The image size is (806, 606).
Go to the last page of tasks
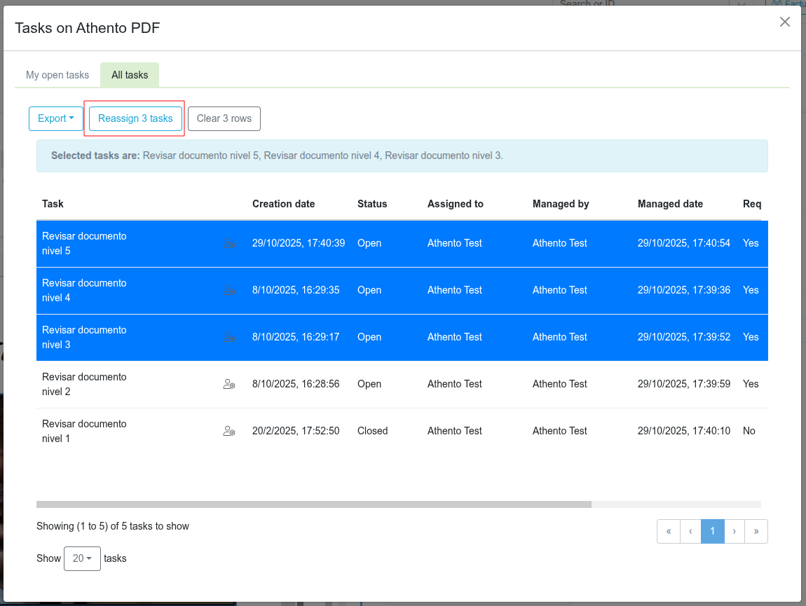coord(756,531)
